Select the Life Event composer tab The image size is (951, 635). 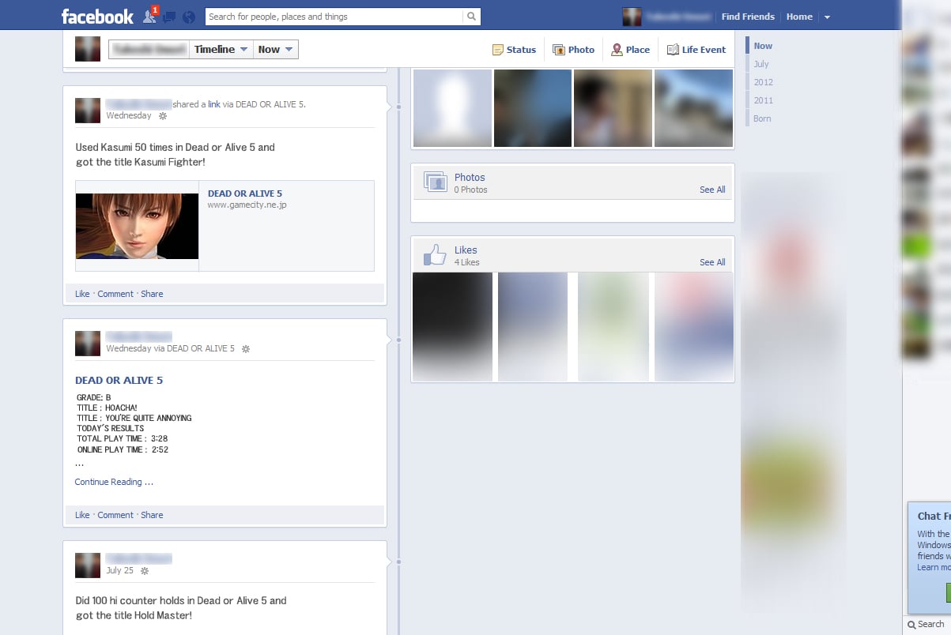click(696, 50)
